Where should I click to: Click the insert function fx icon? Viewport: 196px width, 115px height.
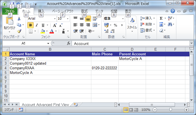click(x=69, y=44)
